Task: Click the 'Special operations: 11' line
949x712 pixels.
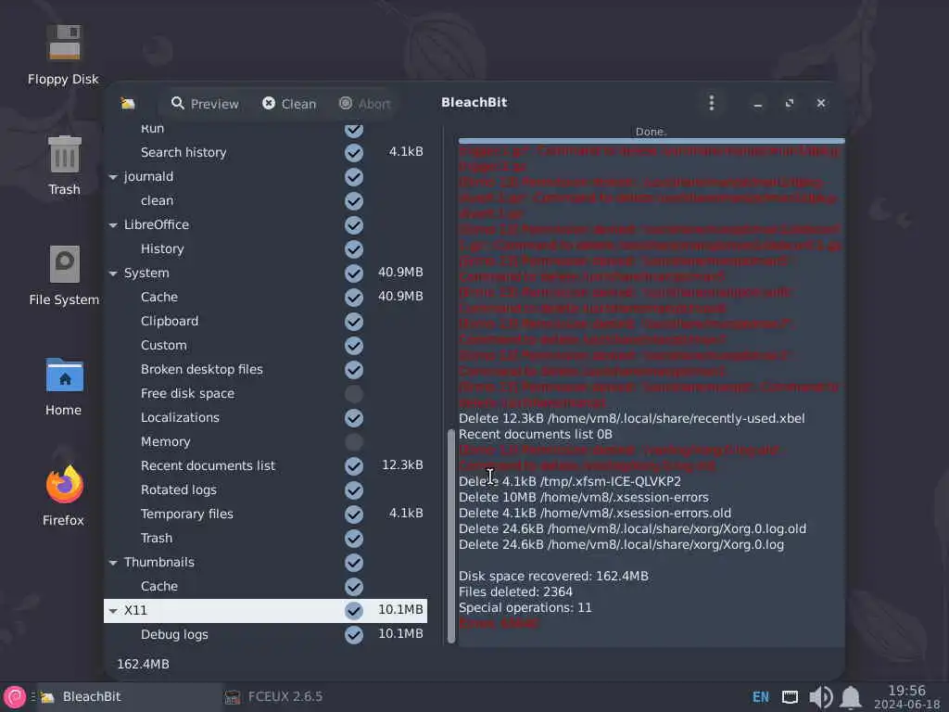Action: pyautogui.click(x=525, y=607)
